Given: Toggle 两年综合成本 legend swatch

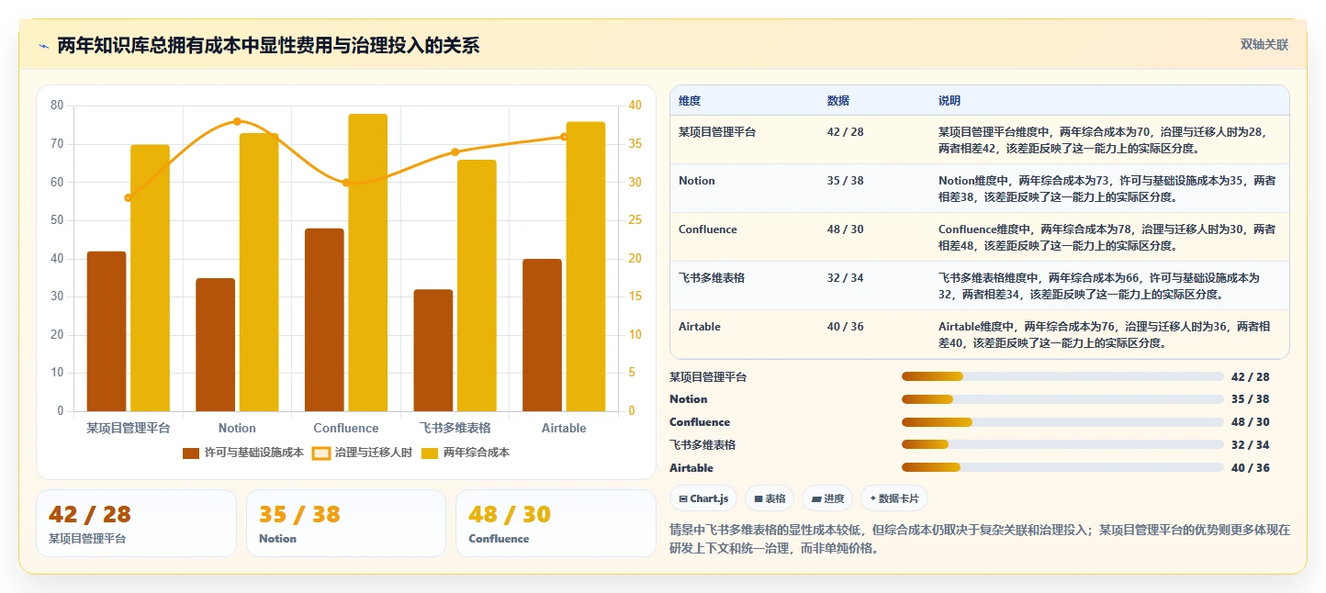Looking at the screenshot, I should (430, 453).
